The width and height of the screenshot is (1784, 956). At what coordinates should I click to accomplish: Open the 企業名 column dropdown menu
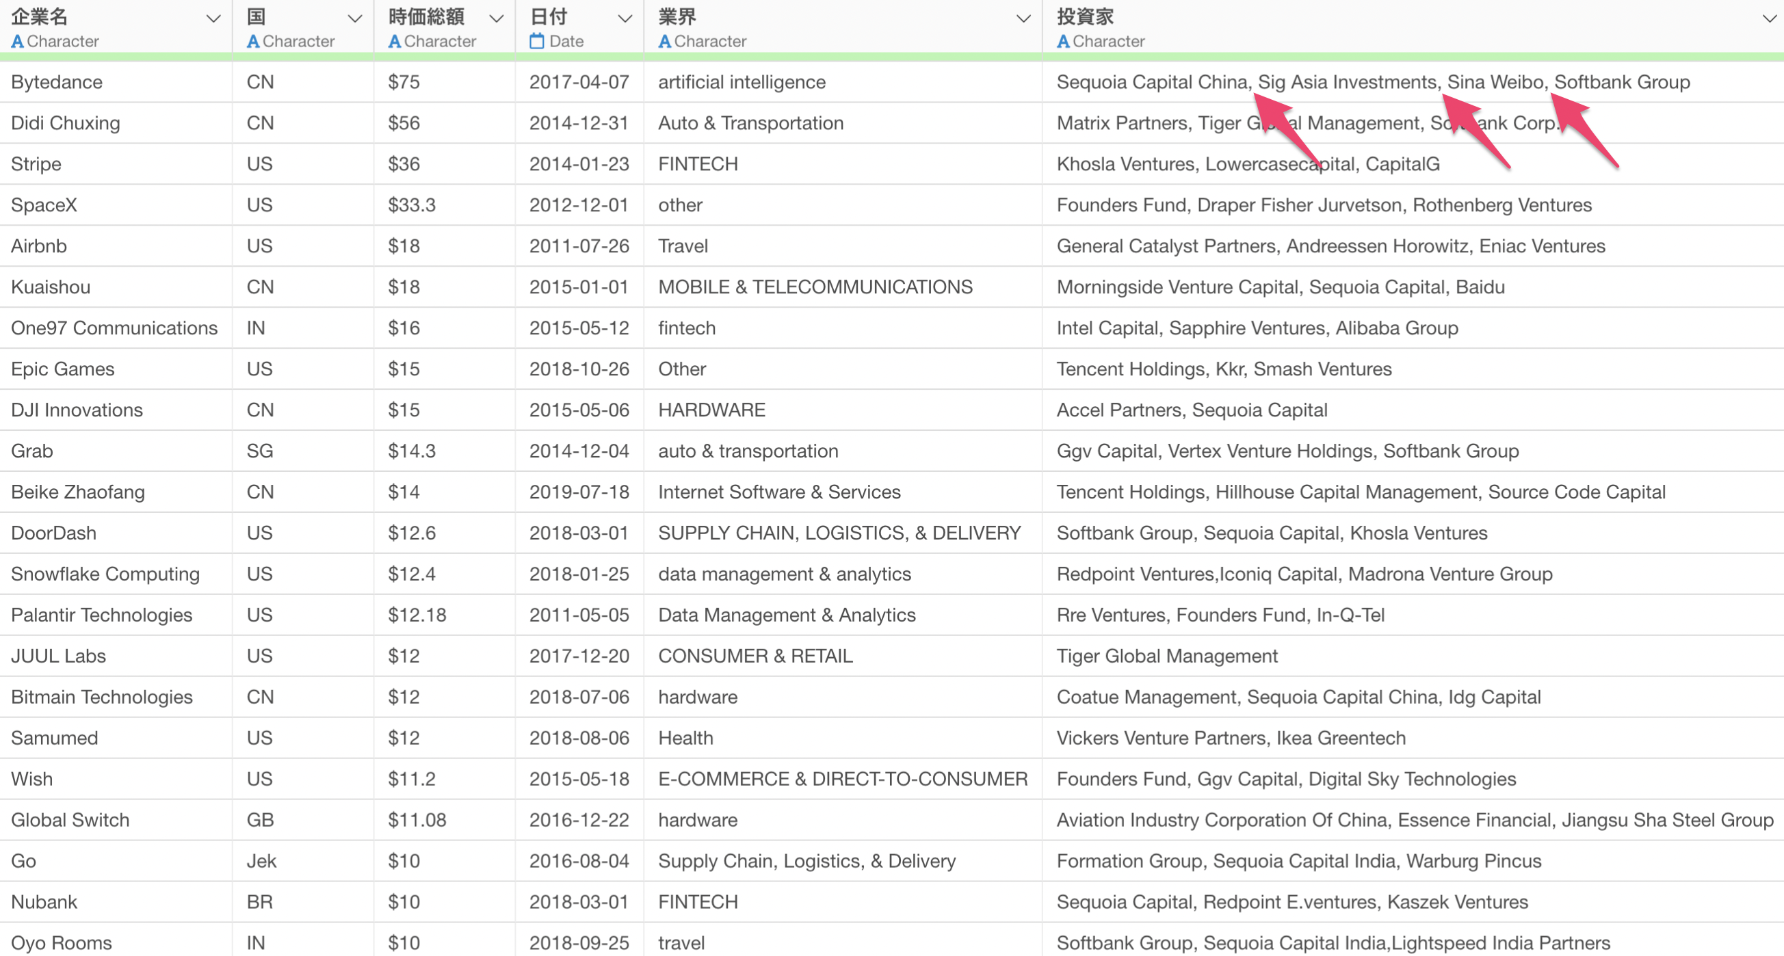click(x=213, y=18)
